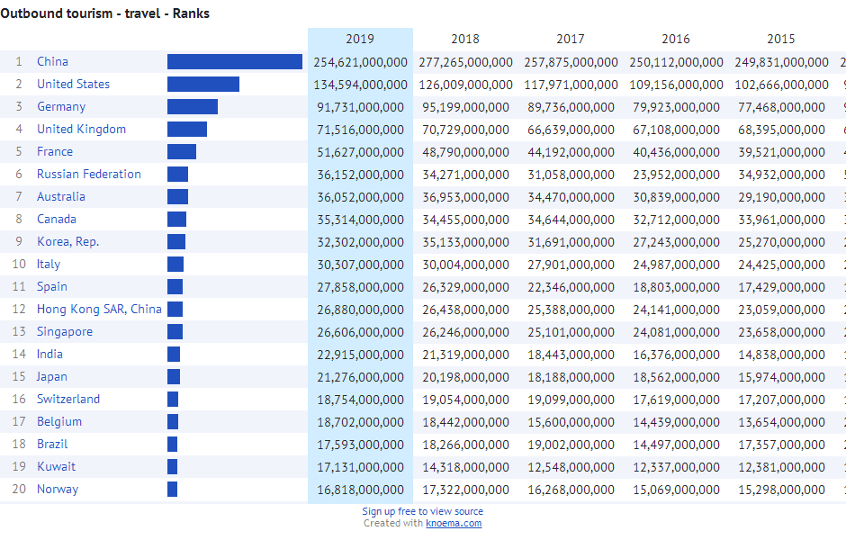Click United States' blue bar
The height and width of the screenshot is (540, 846).
point(203,85)
